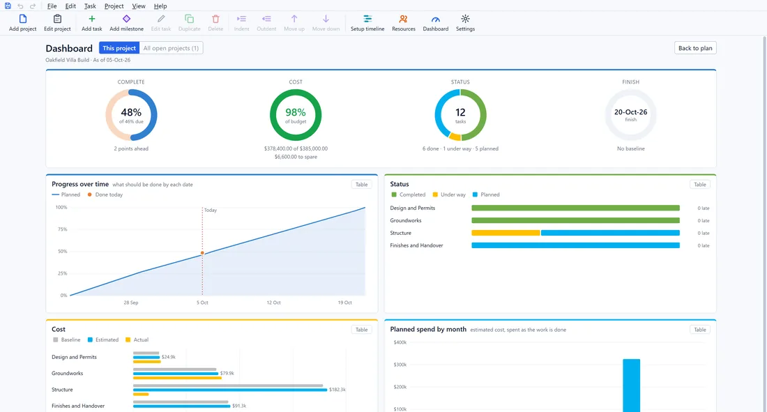767x412 pixels.
Task: Click the Completed green legend swatch
Action: pyautogui.click(x=394, y=194)
